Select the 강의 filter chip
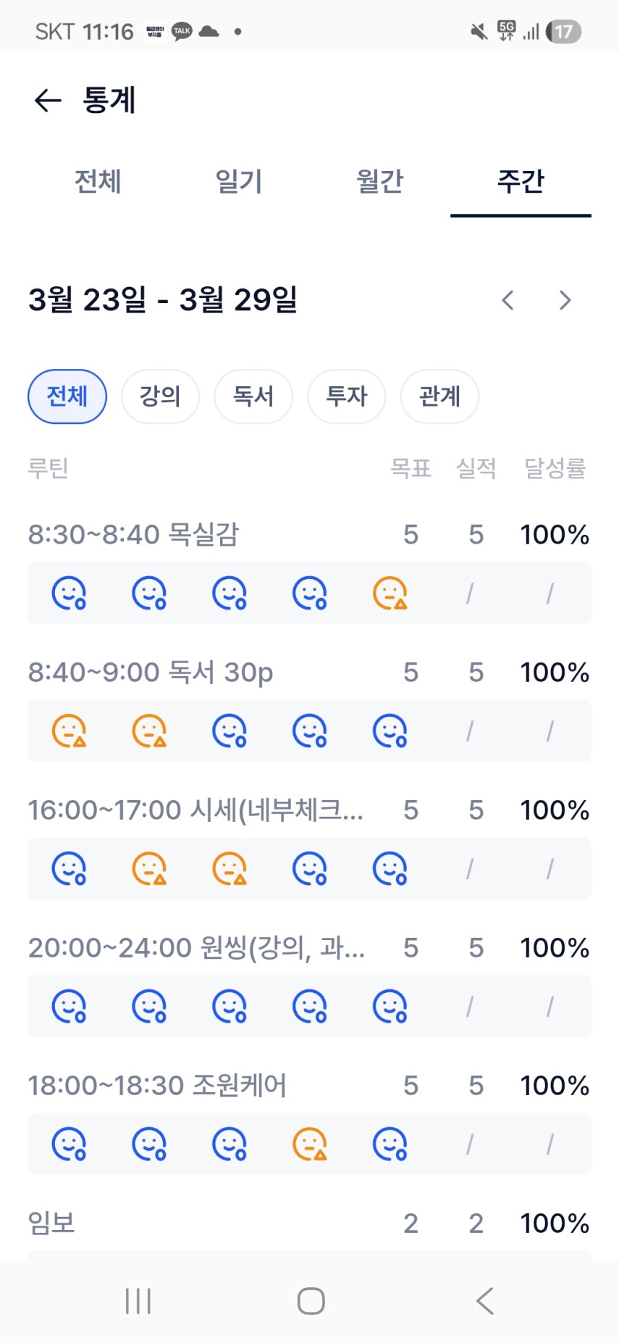This screenshot has height=1343, width=619. (160, 396)
